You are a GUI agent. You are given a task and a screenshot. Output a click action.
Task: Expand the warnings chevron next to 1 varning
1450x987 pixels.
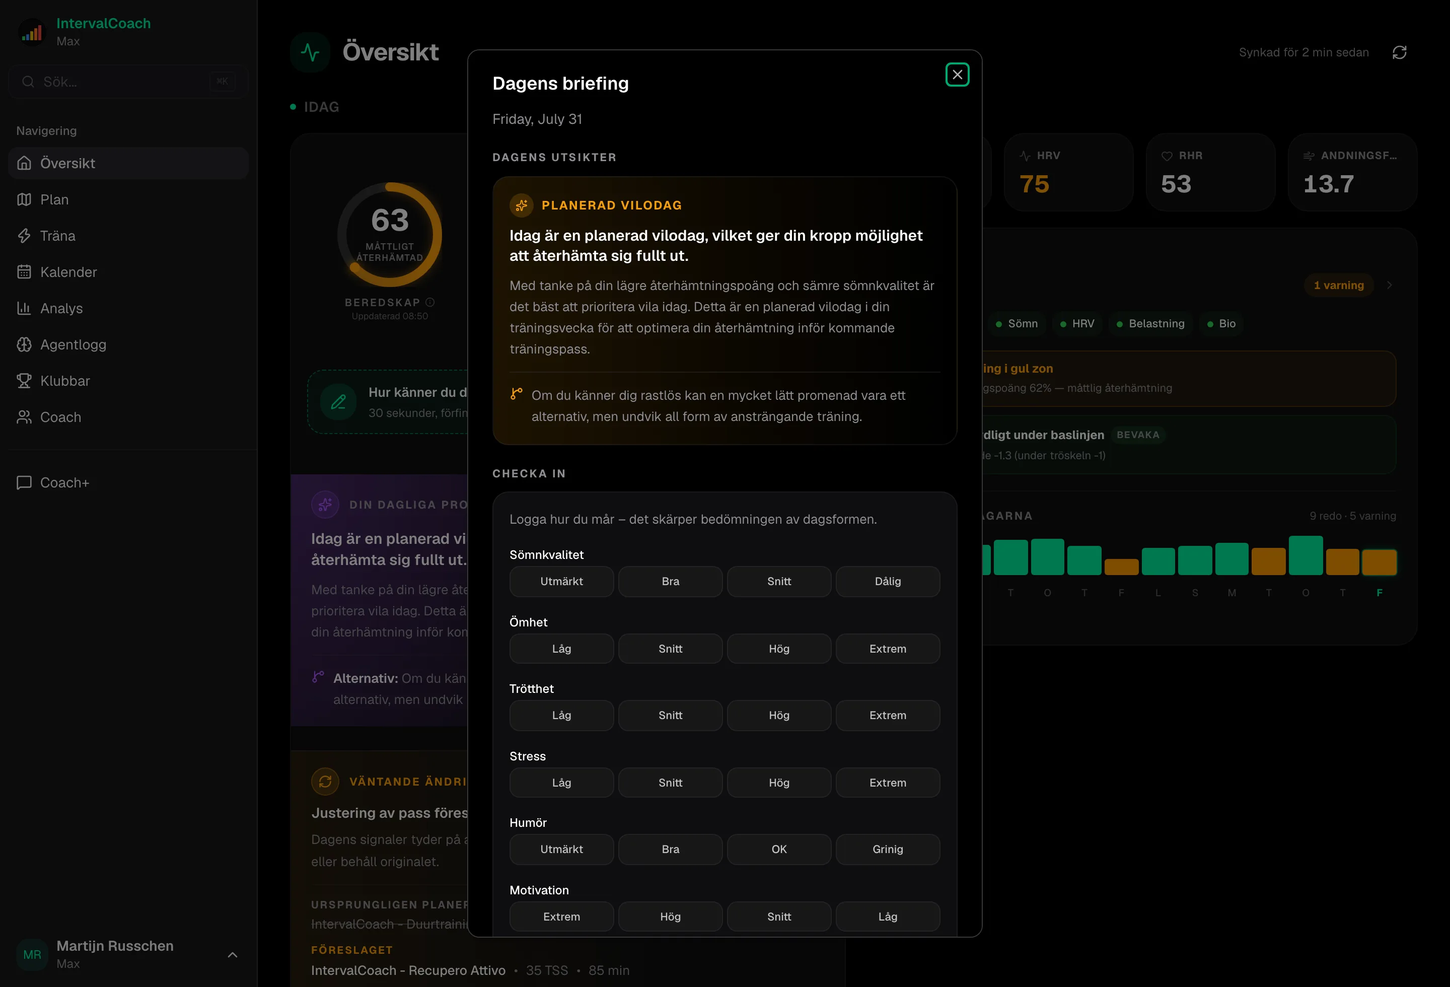click(x=1390, y=285)
